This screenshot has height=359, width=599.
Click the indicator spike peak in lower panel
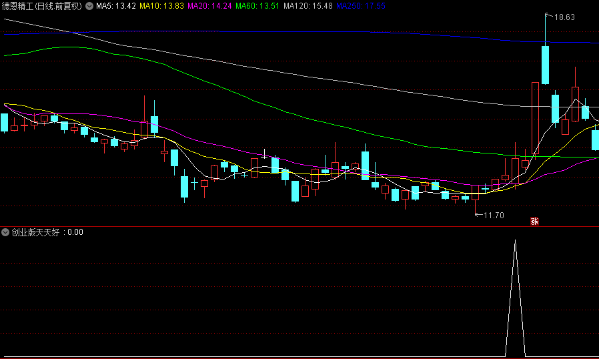point(515,241)
